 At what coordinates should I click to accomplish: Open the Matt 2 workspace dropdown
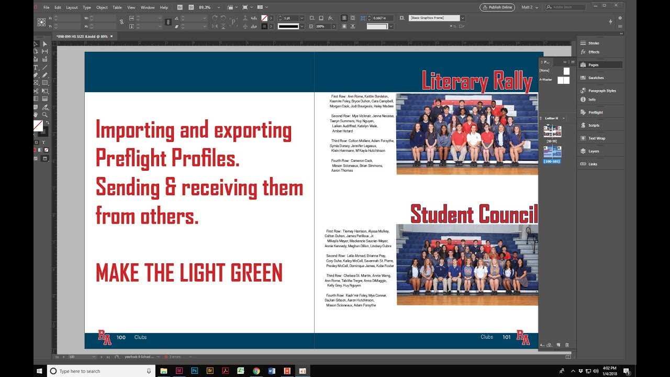pyautogui.click(x=529, y=7)
